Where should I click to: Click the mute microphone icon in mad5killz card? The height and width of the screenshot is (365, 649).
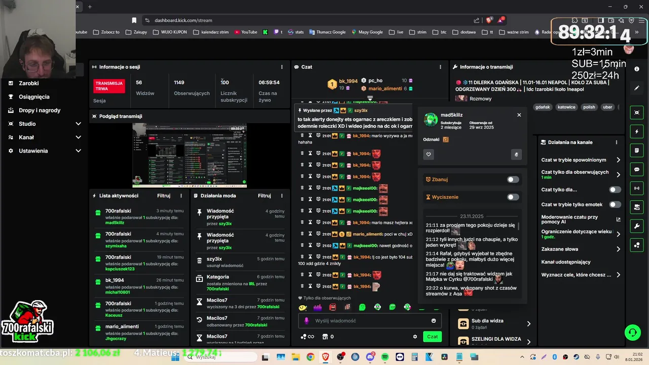(x=516, y=155)
